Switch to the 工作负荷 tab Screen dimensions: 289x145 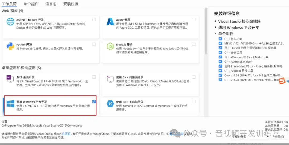pos(9,4)
